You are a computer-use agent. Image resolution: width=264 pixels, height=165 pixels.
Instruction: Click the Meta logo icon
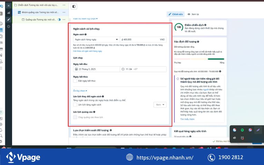(1, 7)
